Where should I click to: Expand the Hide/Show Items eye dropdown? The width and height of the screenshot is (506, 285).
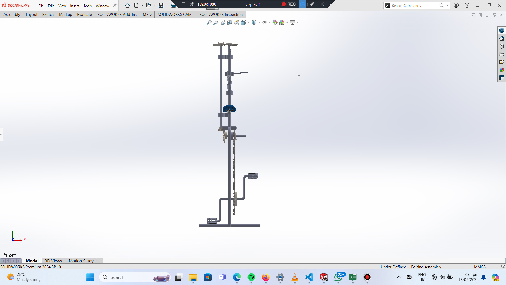coord(270,23)
